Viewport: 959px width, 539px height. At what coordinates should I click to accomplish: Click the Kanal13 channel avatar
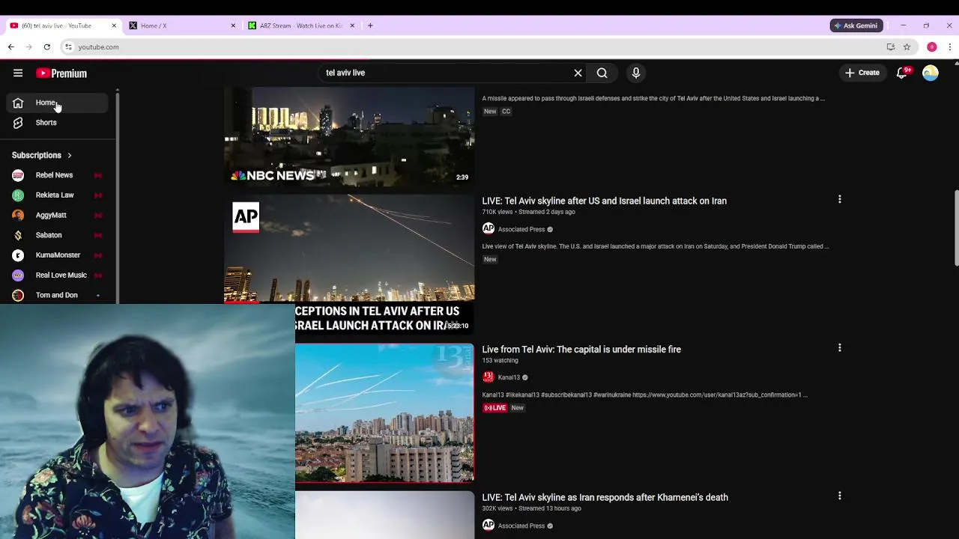[x=488, y=377]
